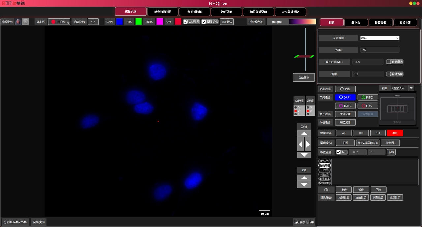
Task: Click the 自动聚焦 button
Action: 304,77
